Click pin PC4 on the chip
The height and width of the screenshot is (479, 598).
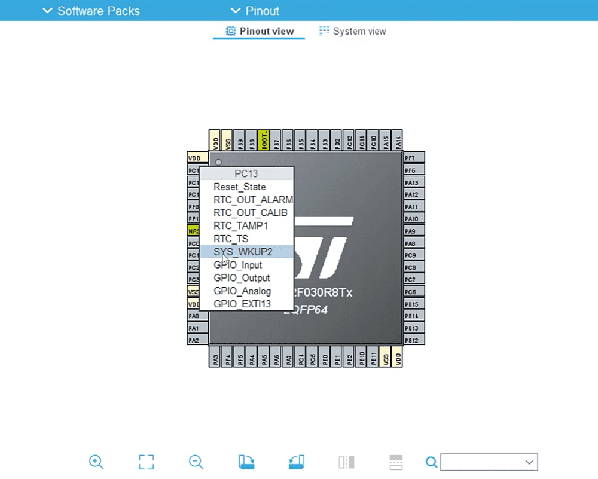300,357
